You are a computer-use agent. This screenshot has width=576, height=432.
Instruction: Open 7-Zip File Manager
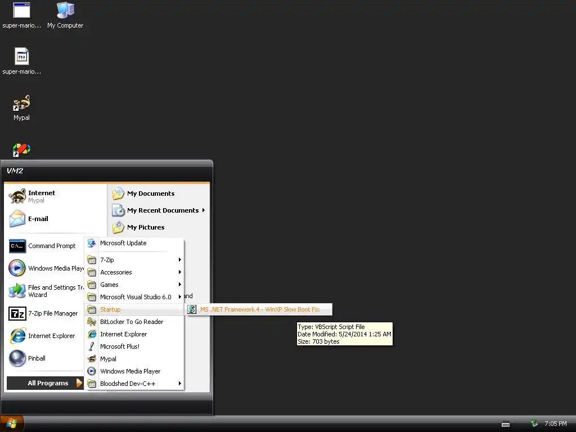[46, 313]
